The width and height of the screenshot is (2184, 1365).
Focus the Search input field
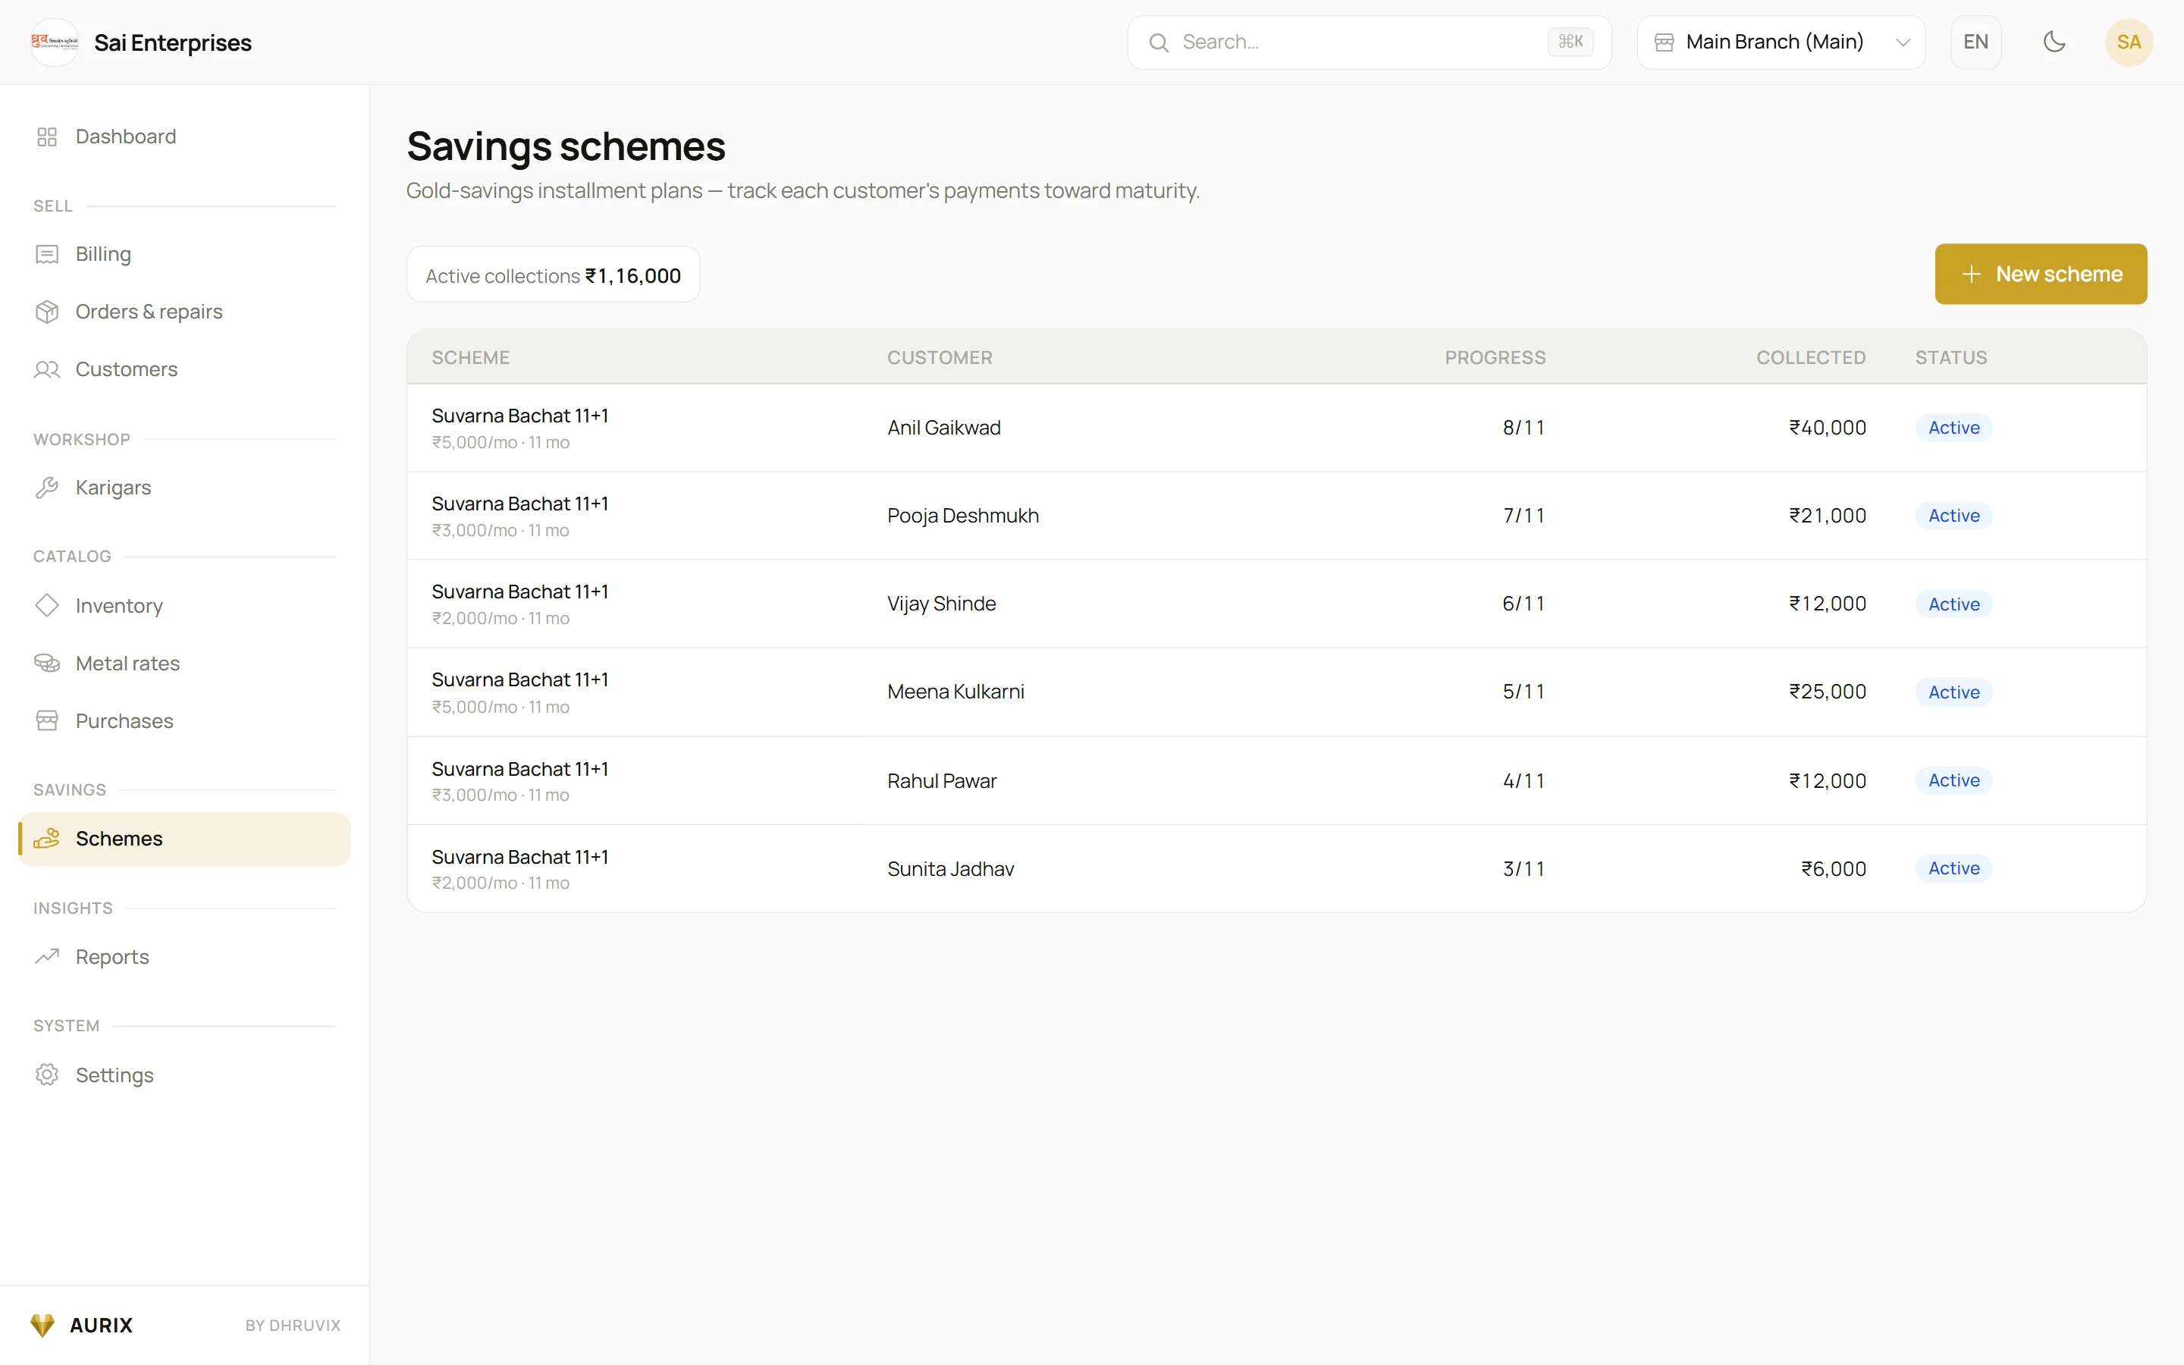click(1369, 42)
